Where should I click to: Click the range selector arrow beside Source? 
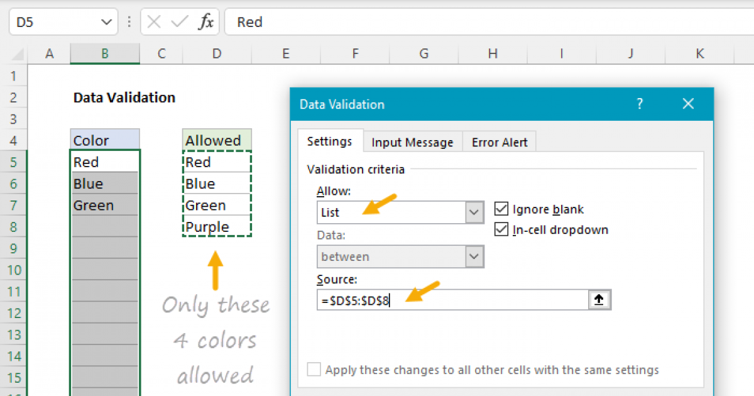coord(599,300)
